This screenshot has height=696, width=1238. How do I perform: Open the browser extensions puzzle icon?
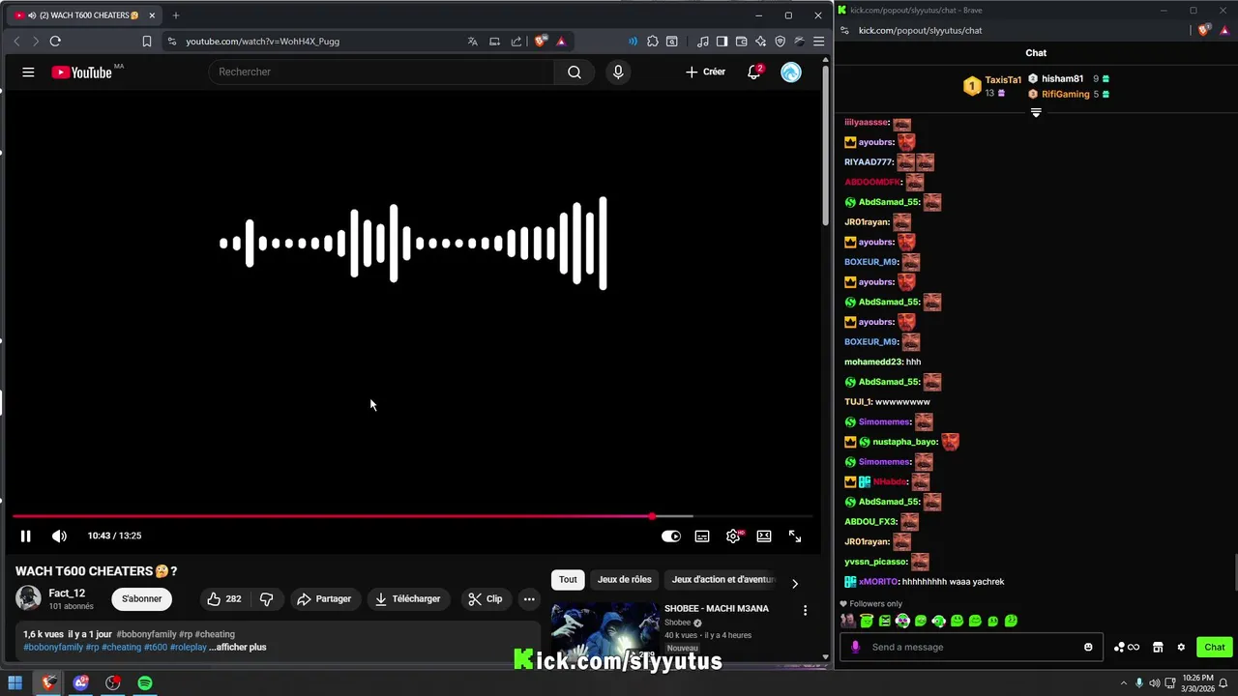[653, 42]
